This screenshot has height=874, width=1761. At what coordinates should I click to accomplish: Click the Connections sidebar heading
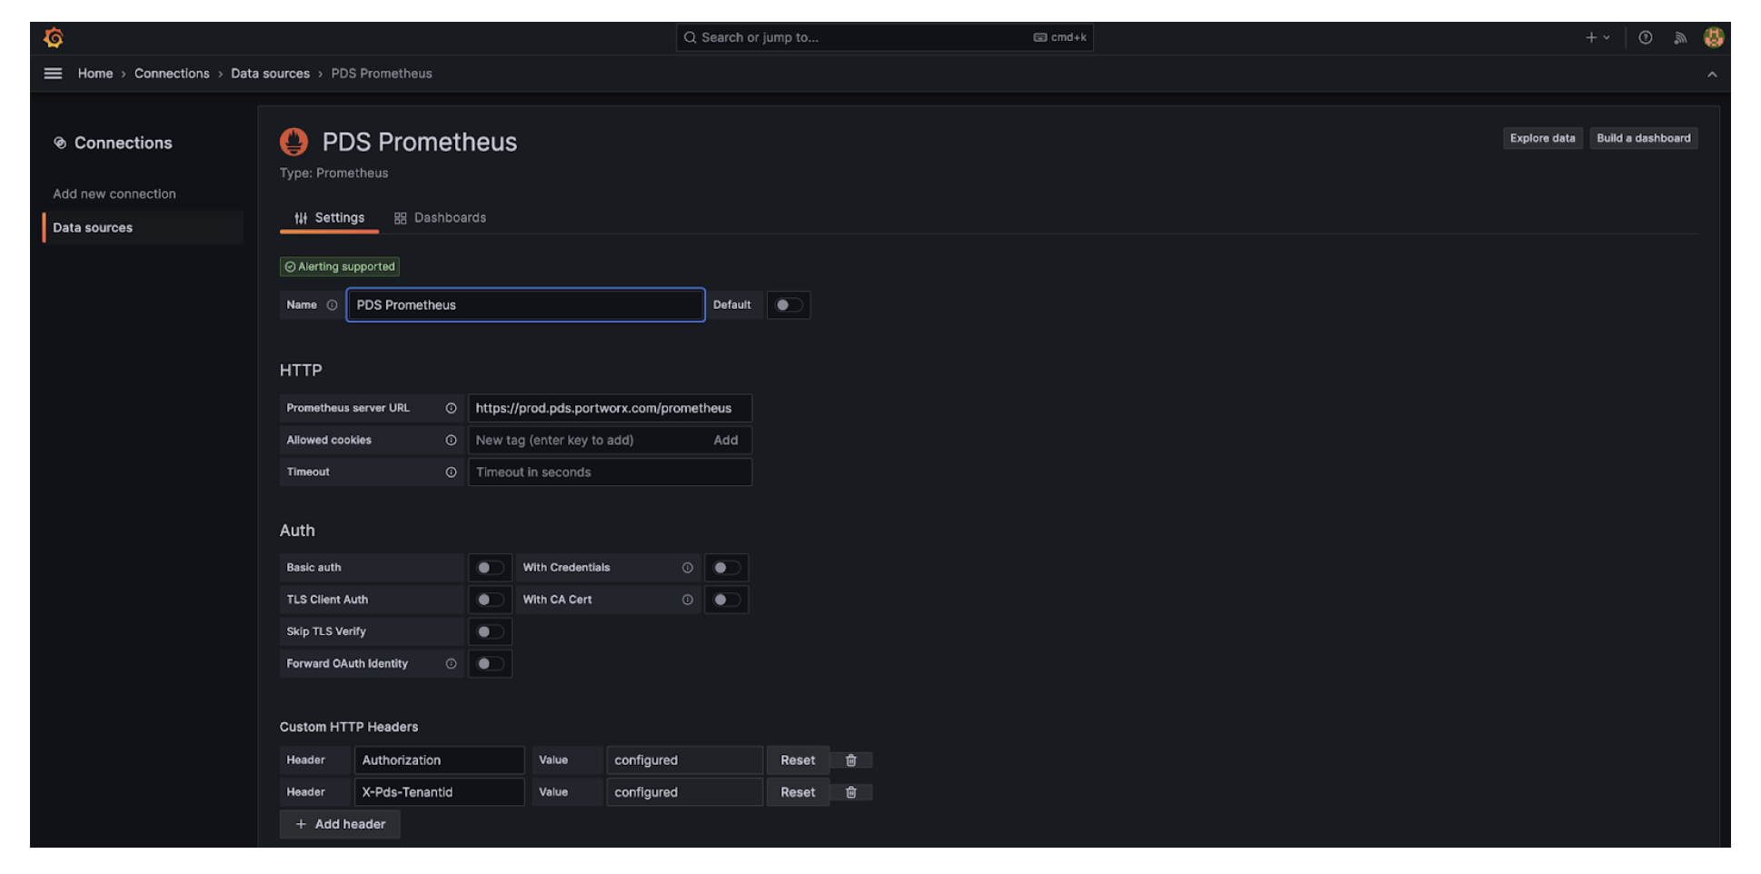[x=123, y=143]
